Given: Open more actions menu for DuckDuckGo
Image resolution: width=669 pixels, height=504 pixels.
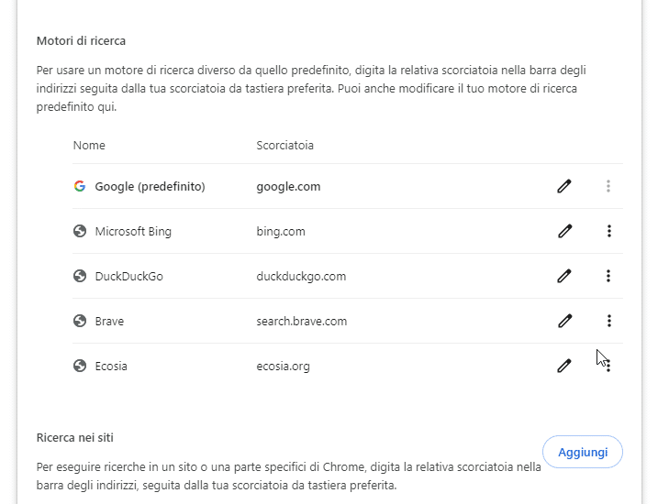Looking at the screenshot, I should point(608,276).
